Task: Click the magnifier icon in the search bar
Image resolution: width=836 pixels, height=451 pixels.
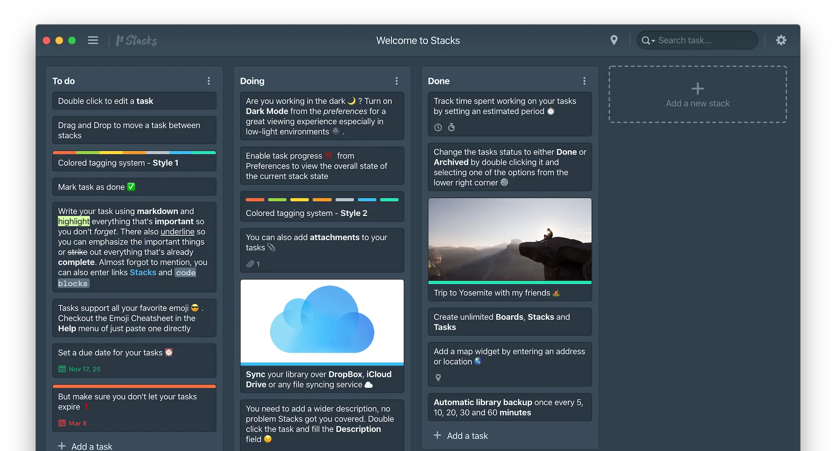Action: [645, 40]
